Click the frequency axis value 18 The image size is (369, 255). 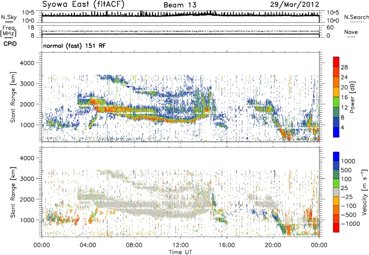31,28
